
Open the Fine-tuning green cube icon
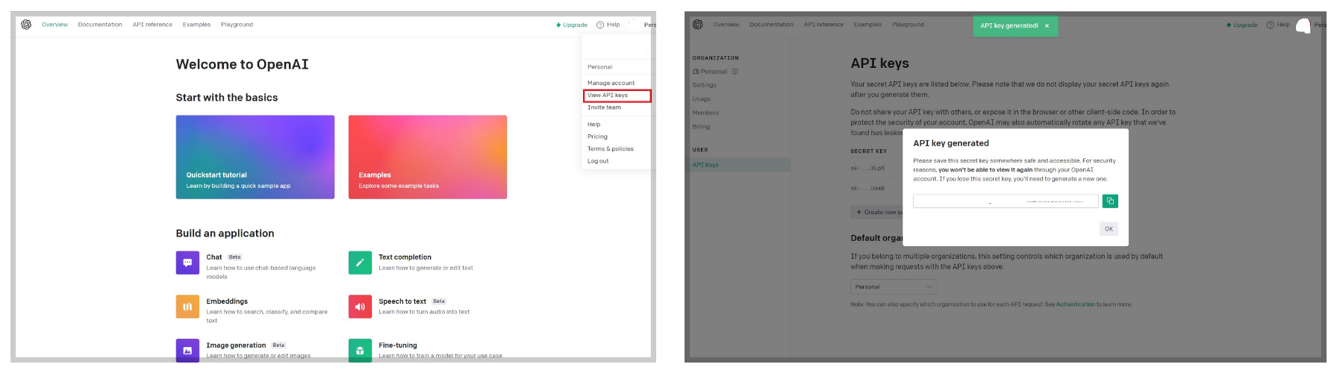pos(360,350)
